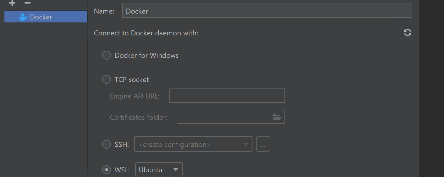Click the Engine API URL input field
Screen dimensions: 444x177
227,96
